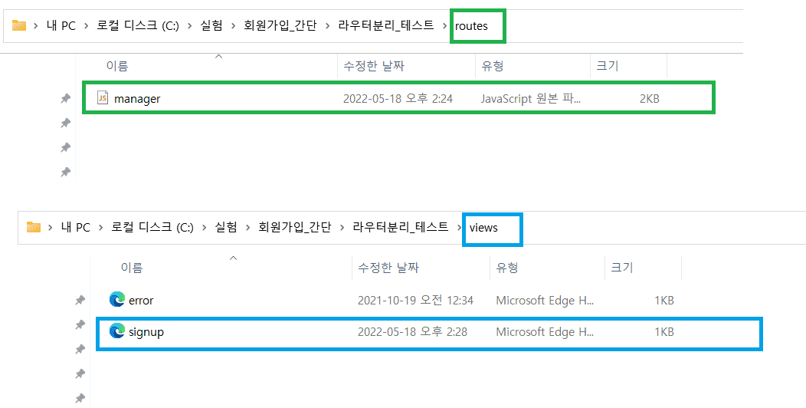Go to 라우터분리_테스트 in the routes window path
This screenshot has width=806, height=408.
387,26
